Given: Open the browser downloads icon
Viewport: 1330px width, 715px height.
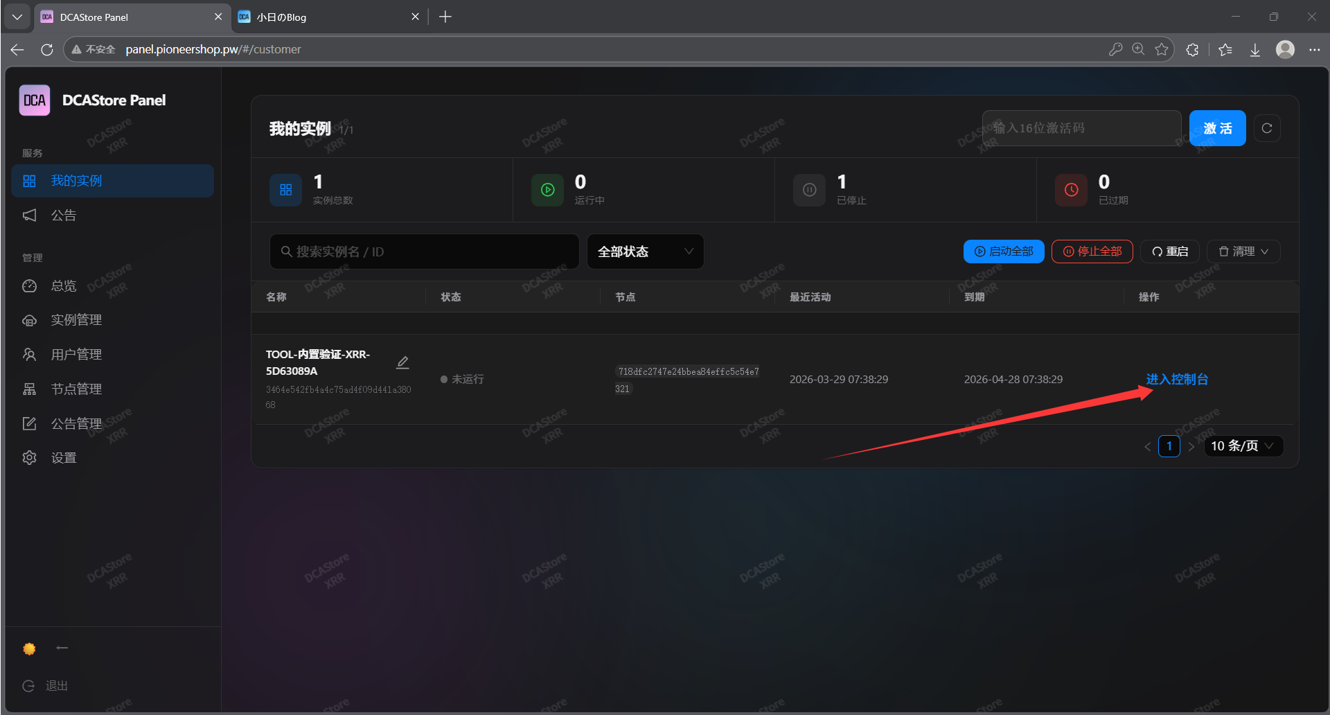Looking at the screenshot, I should [1254, 49].
